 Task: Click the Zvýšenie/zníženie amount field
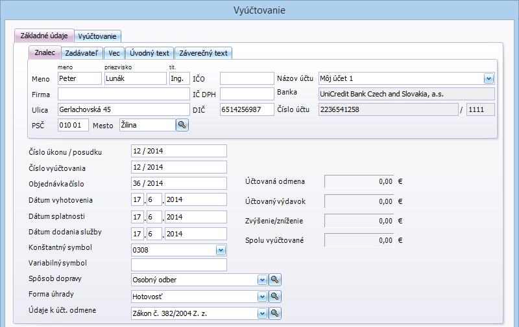(359, 221)
